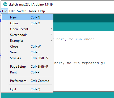Expand the Examples submenu chevron

pos(52,40)
